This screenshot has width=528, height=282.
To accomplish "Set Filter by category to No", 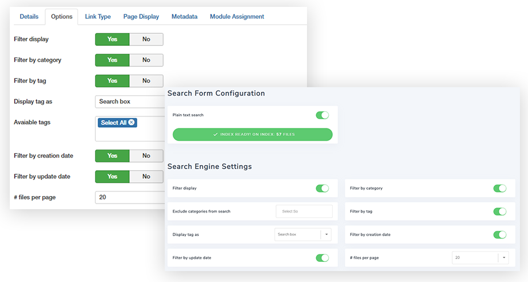I will 146,60.
